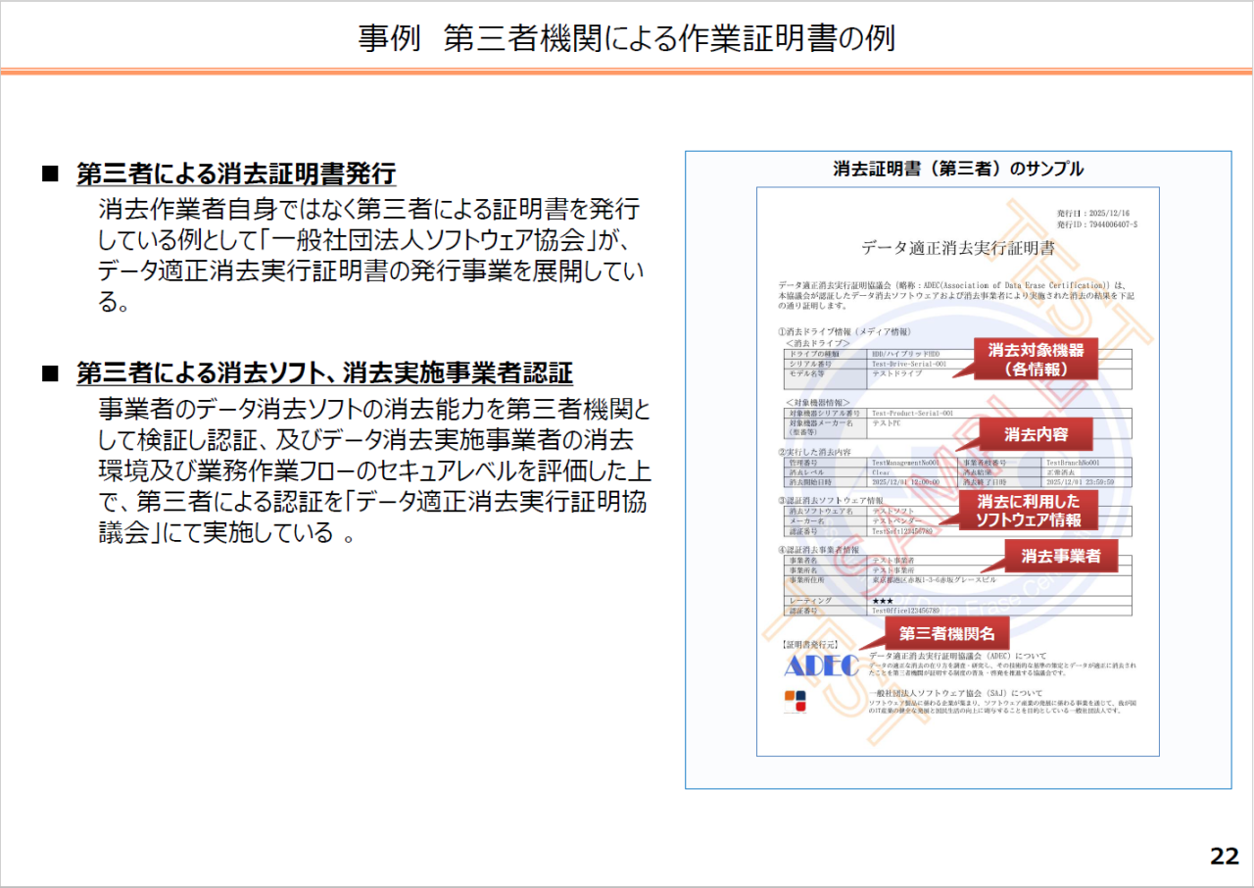Click the cell Test-Product-Serial-001
Image resolution: width=1254 pixels, height=888 pixels.
point(912,414)
